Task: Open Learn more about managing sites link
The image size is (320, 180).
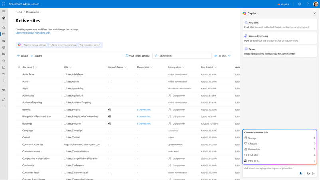Action: pyautogui.click(x=33, y=33)
